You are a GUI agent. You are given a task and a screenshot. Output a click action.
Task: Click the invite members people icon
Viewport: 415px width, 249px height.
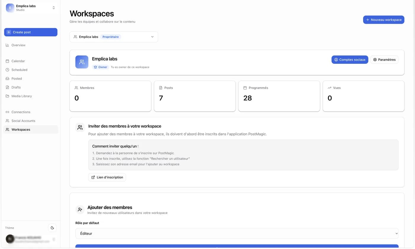[x=80, y=127]
